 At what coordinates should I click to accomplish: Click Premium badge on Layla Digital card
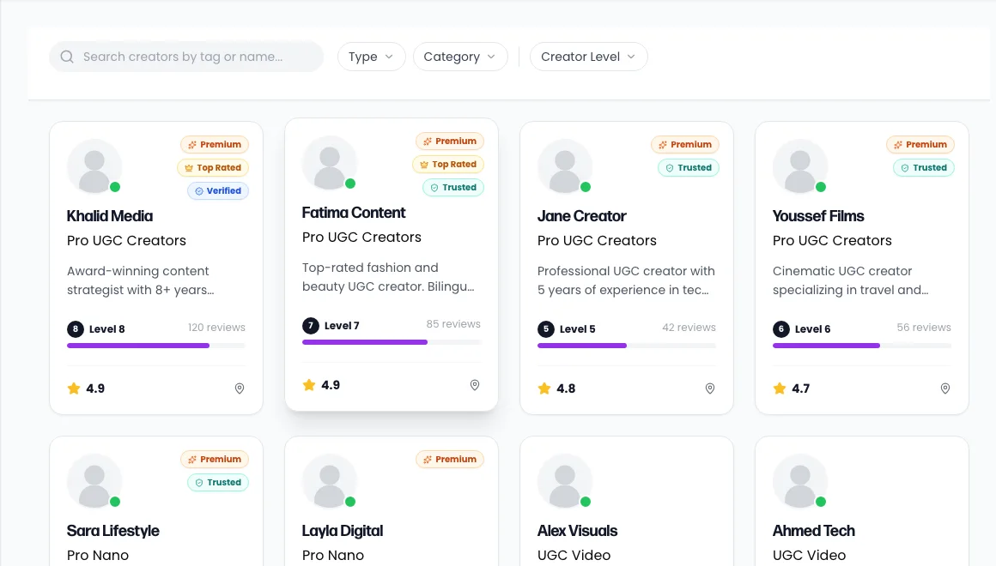pyautogui.click(x=450, y=460)
